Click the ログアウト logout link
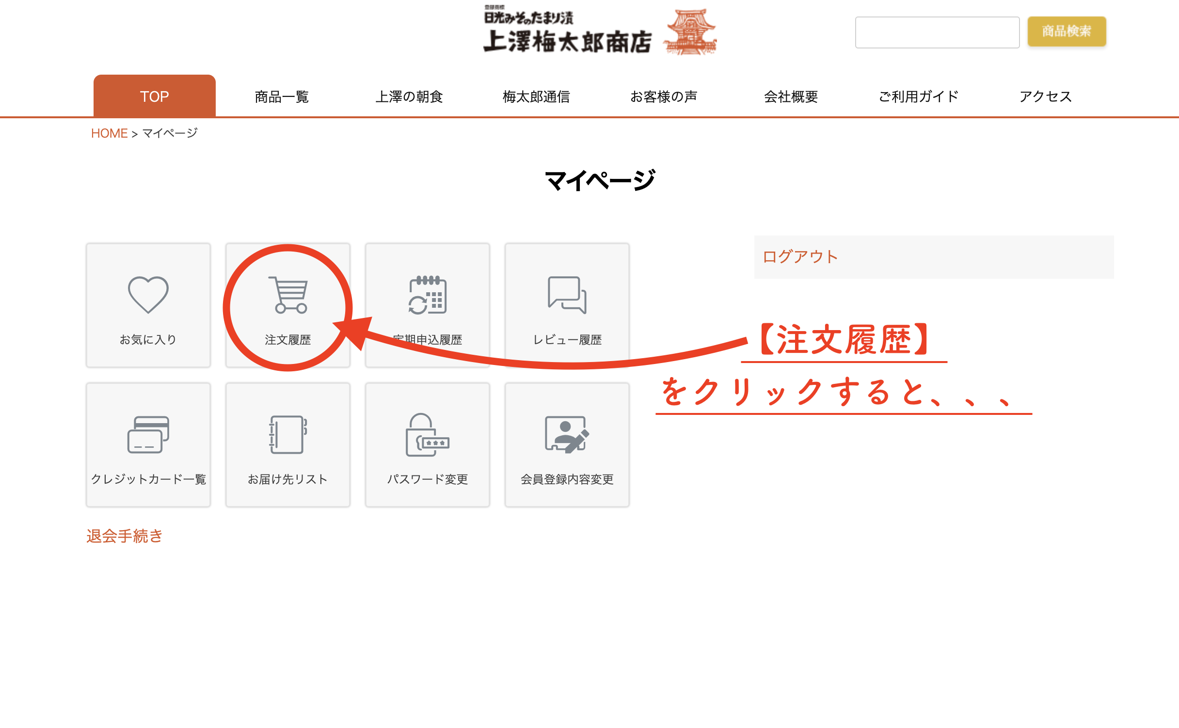The image size is (1179, 728). coord(800,257)
